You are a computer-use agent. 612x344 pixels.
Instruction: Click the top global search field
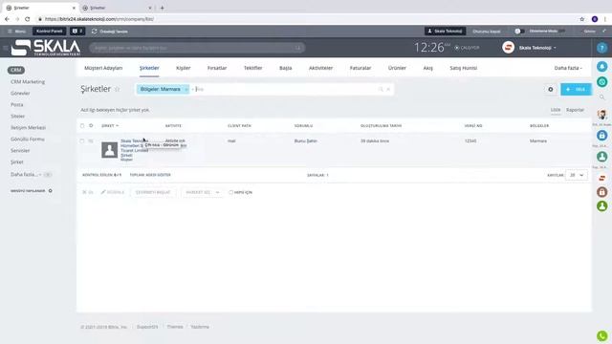click(x=197, y=48)
